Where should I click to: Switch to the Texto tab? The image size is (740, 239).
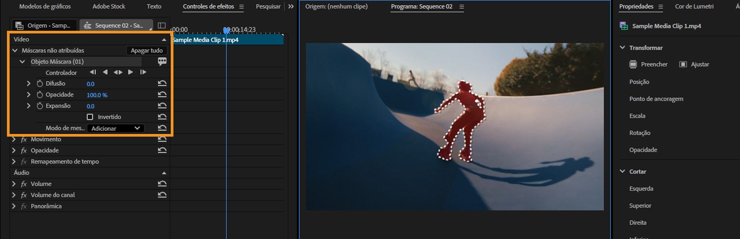(x=154, y=7)
